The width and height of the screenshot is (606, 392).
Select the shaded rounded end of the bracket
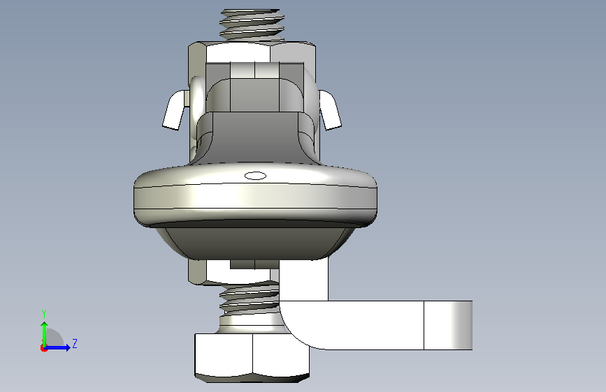[x=448, y=325]
